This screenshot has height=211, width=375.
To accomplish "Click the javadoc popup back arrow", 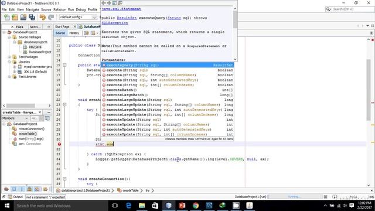I will pos(104,3).
